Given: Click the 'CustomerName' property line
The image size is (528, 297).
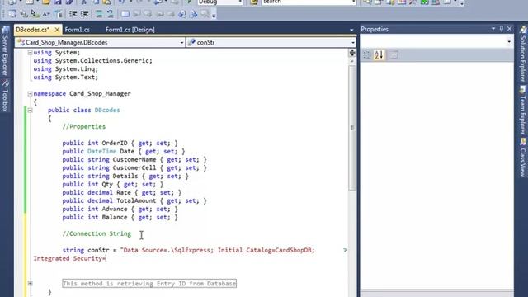Looking at the screenshot, I should point(134,159).
